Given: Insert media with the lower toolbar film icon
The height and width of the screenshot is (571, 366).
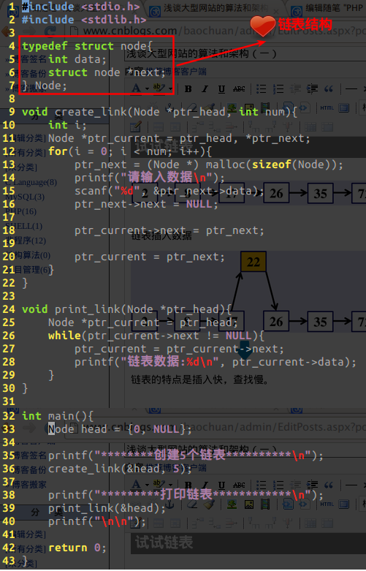Looking at the screenshot, I should (266, 504).
